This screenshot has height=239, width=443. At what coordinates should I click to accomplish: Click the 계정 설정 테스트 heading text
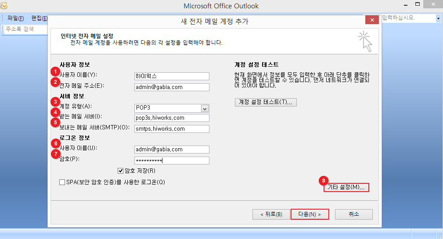(x=256, y=64)
